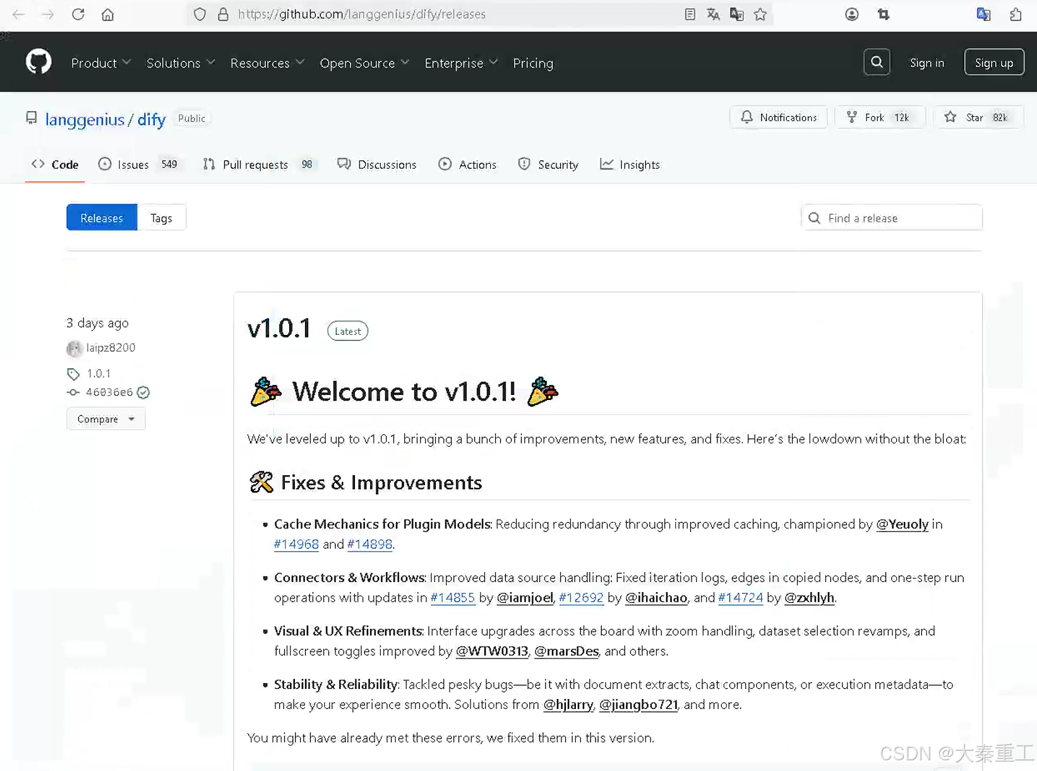Open pull request #12692
1037x771 pixels.
(x=581, y=597)
